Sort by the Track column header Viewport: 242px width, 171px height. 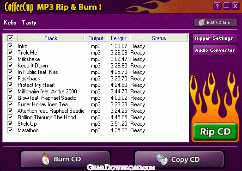pos(51,38)
